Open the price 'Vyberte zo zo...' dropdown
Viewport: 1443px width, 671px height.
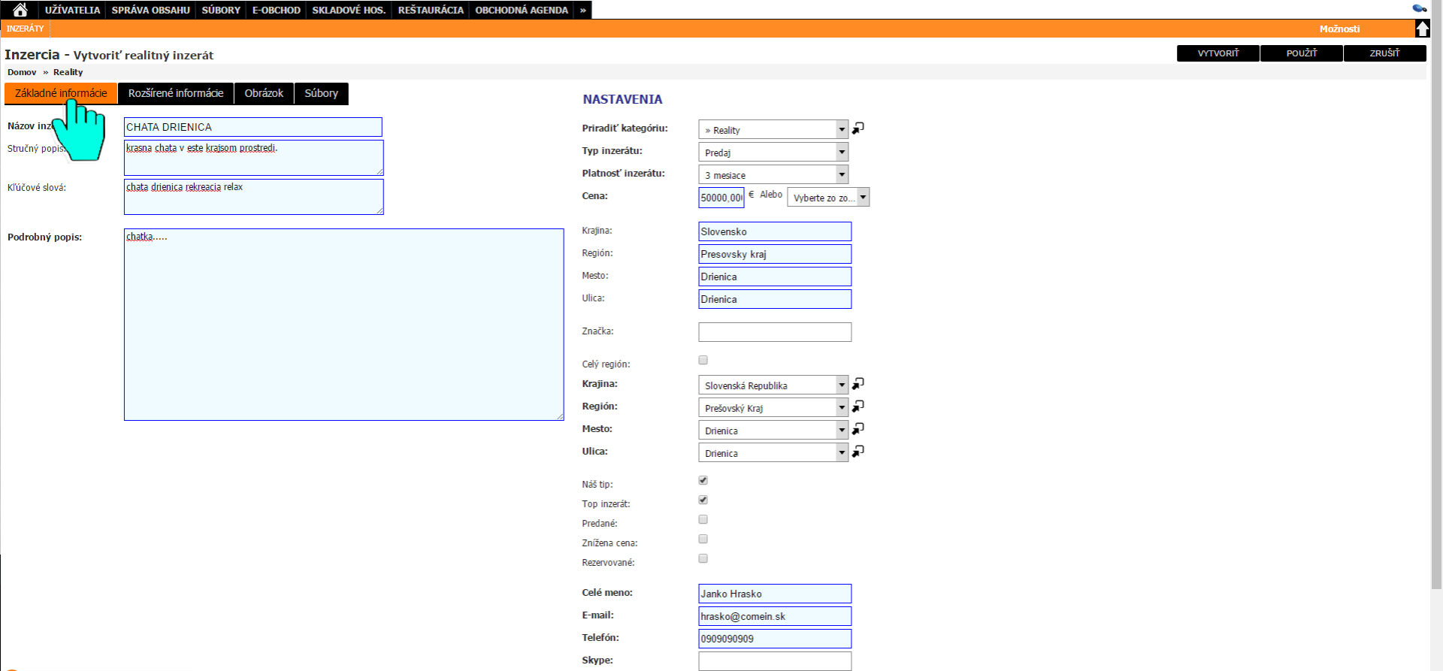click(828, 198)
